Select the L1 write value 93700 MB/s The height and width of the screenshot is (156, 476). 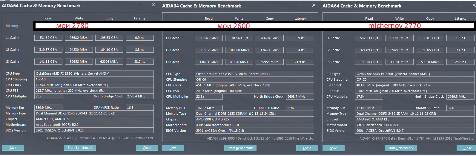(400, 38)
